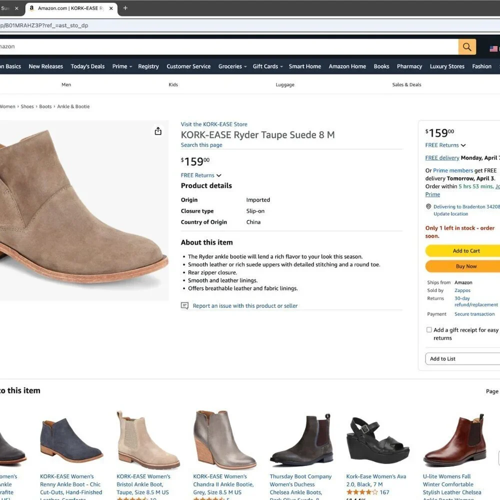Expand FREE Returns in the buy box
This screenshot has width=500, height=500.
[445, 145]
